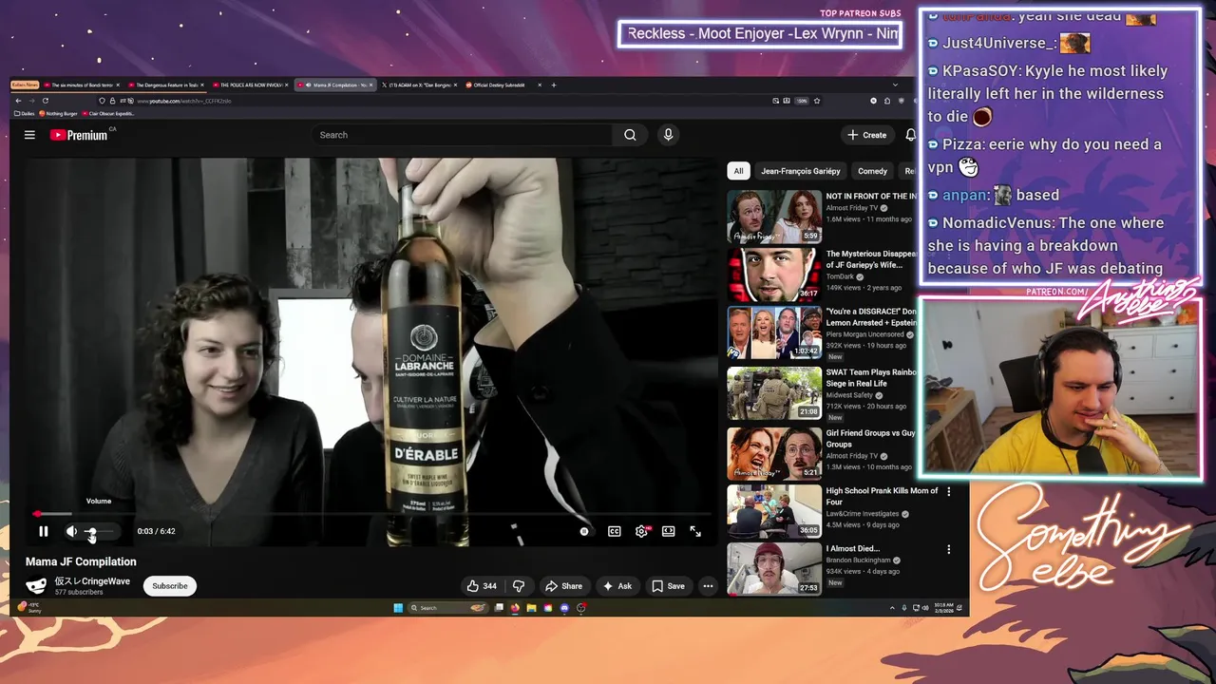The width and height of the screenshot is (1216, 684).
Task: Open the Dailies bookmark folder
Action: pyautogui.click(x=25, y=113)
